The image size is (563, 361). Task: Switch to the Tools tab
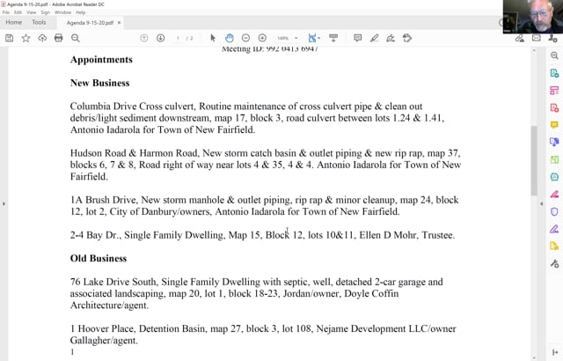click(x=39, y=22)
